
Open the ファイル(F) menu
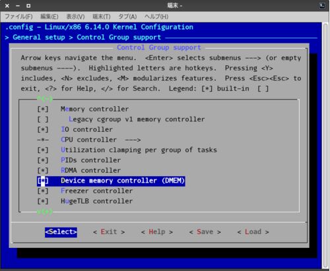[x=18, y=16]
